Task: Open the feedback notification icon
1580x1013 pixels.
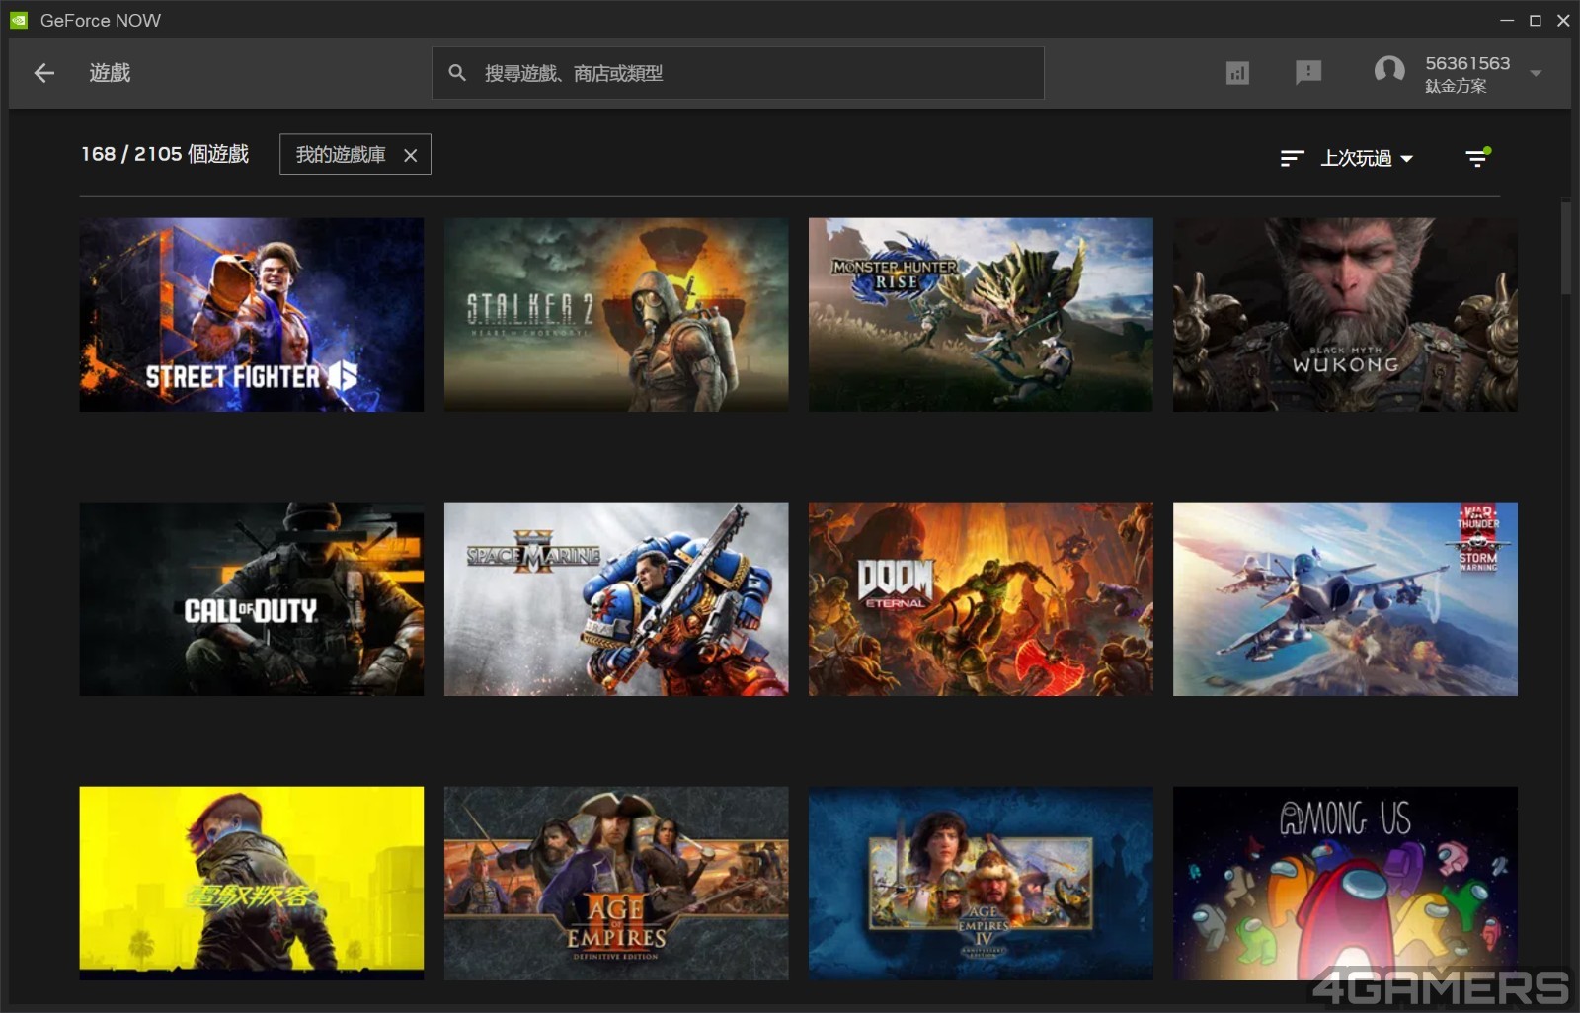Action: (1308, 72)
